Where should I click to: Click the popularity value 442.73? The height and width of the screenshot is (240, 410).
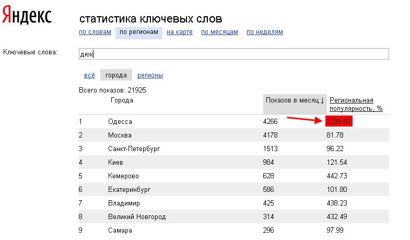(x=337, y=176)
